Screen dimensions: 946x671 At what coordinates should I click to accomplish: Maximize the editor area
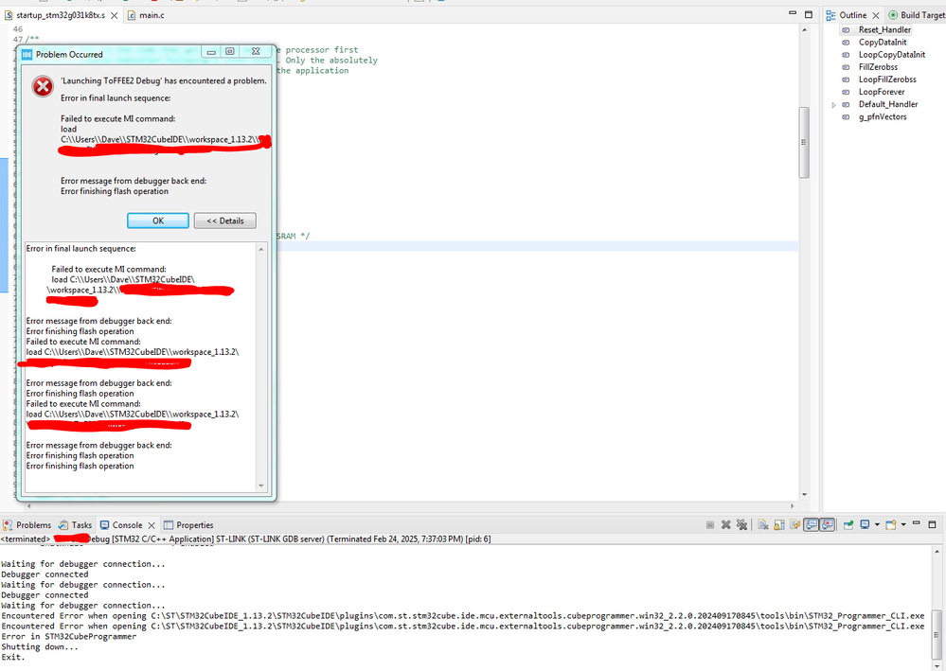pos(809,14)
